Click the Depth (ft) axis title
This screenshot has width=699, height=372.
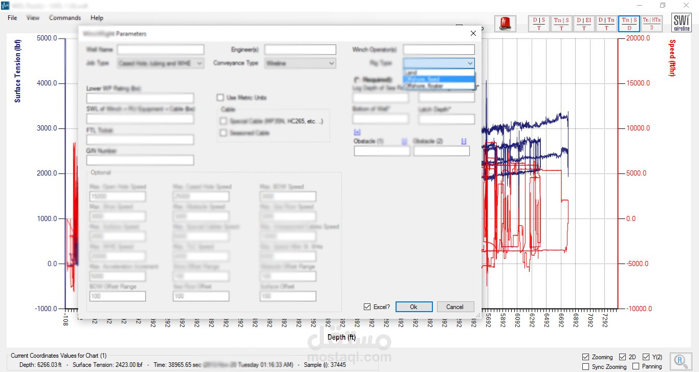point(341,337)
